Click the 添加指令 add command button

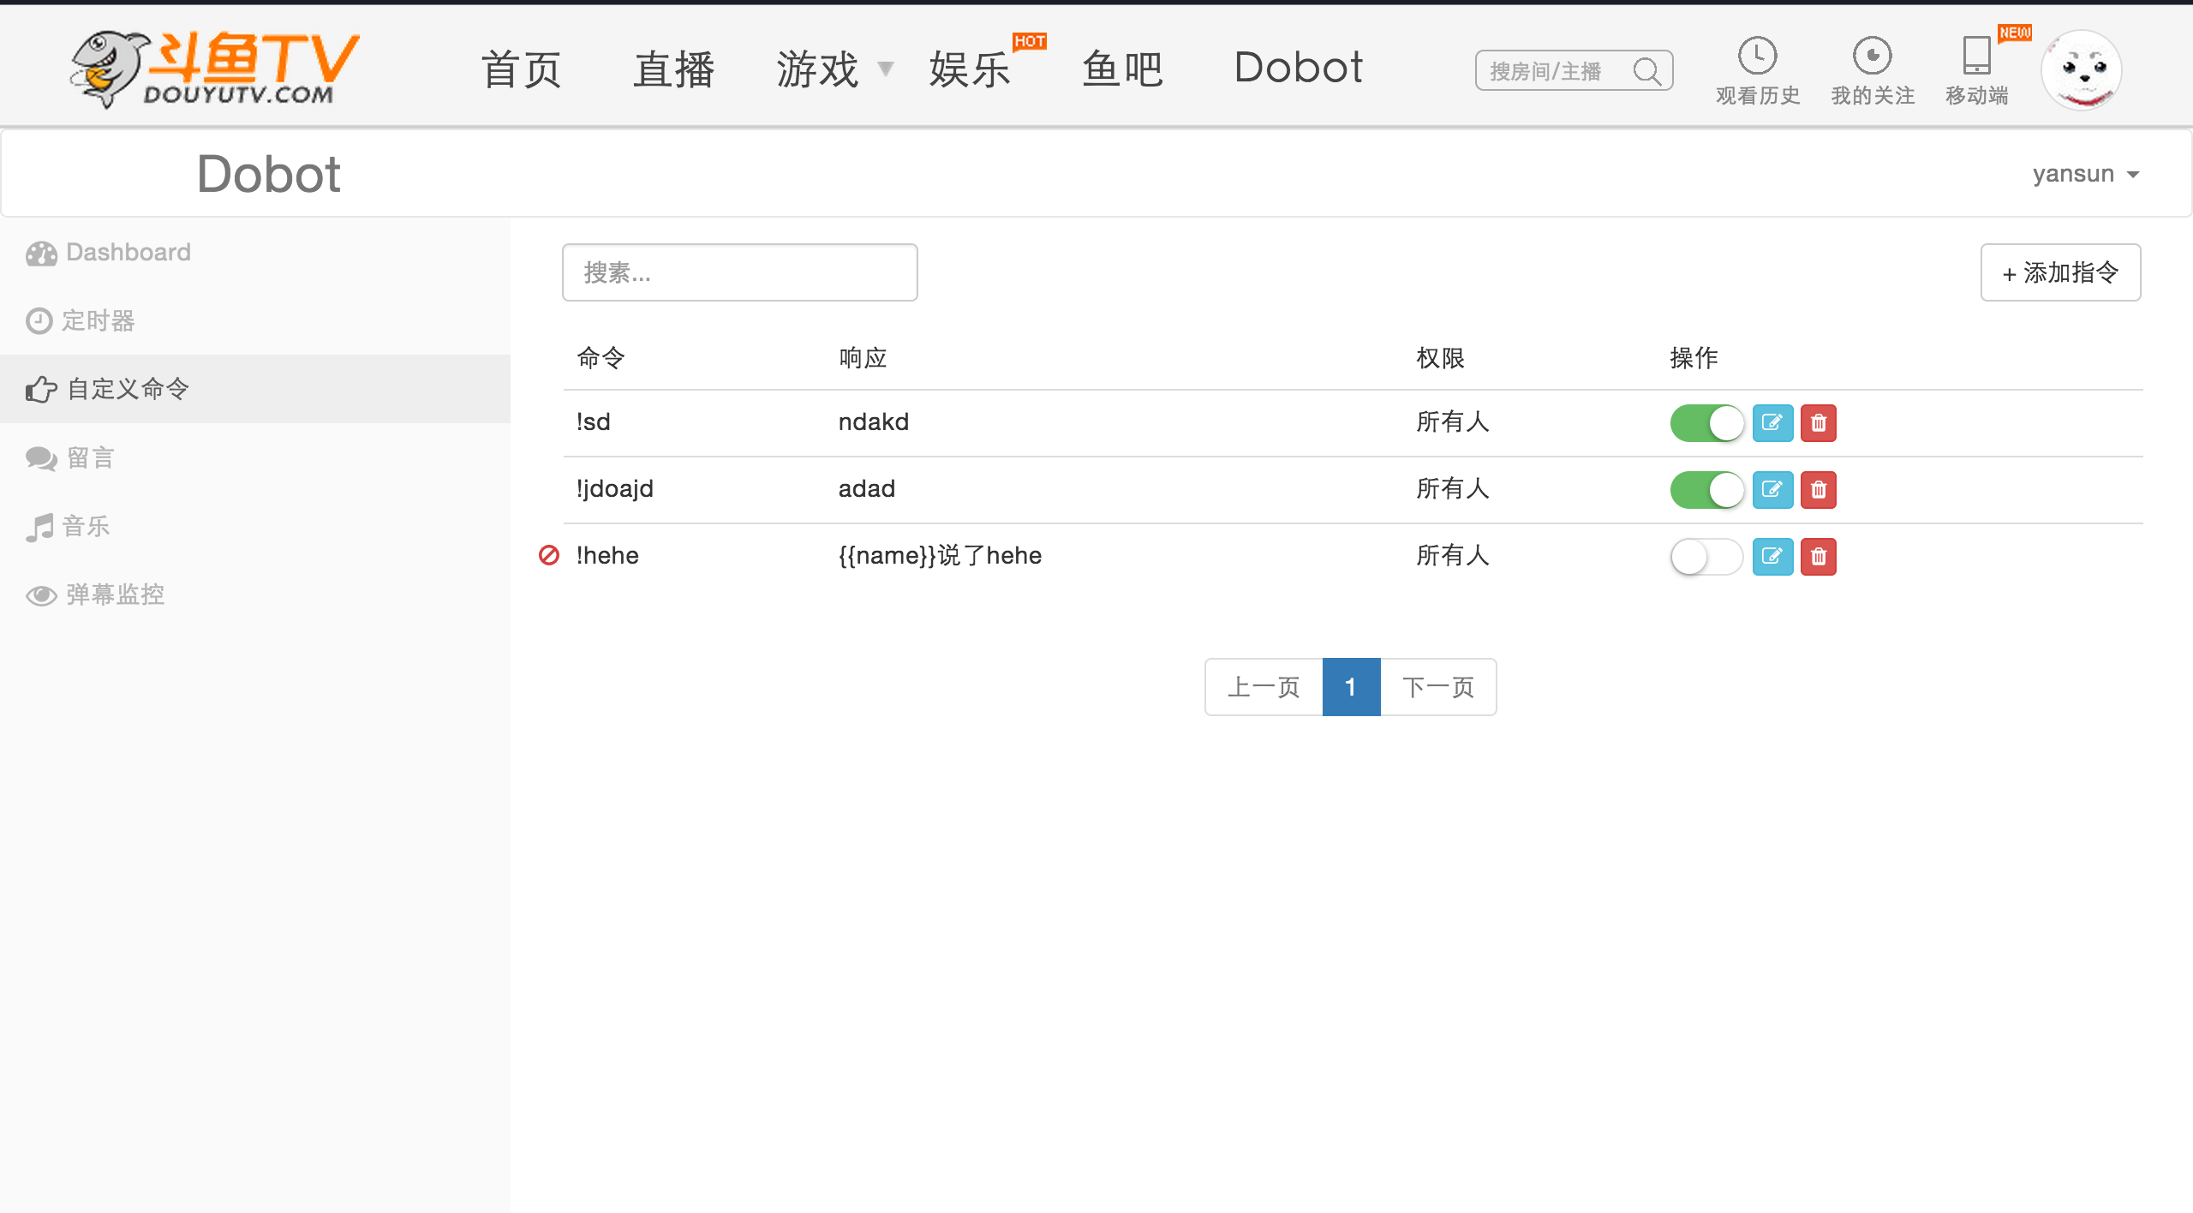click(x=2059, y=272)
